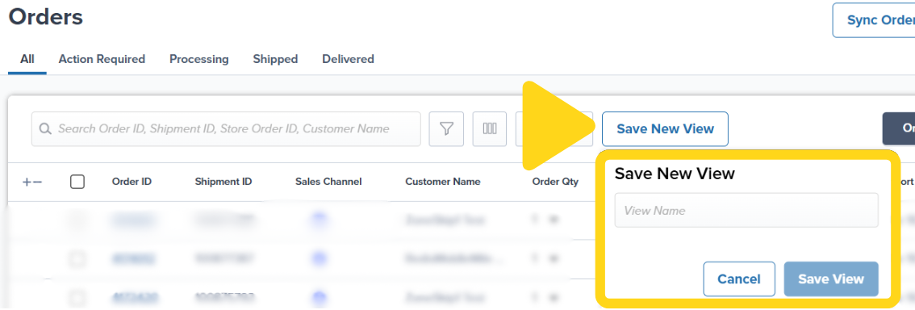Image resolution: width=915 pixels, height=310 pixels.
Task: Click Cancel in the Save New View dialog
Action: [x=739, y=279]
